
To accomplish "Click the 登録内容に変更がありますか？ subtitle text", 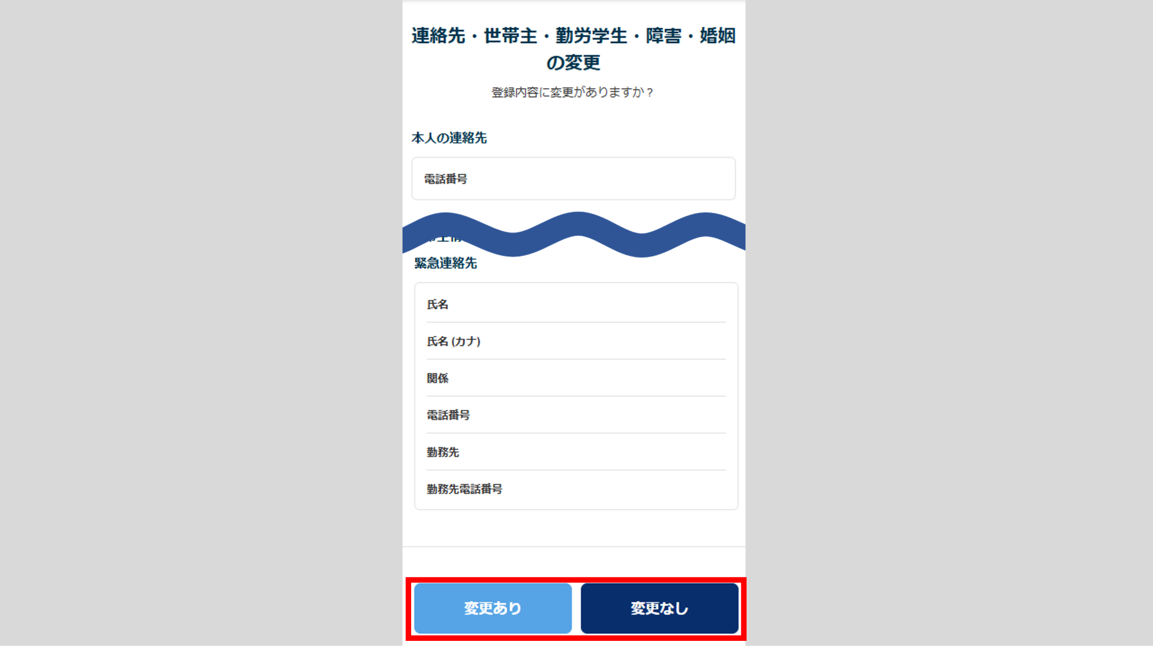I will click(573, 92).
